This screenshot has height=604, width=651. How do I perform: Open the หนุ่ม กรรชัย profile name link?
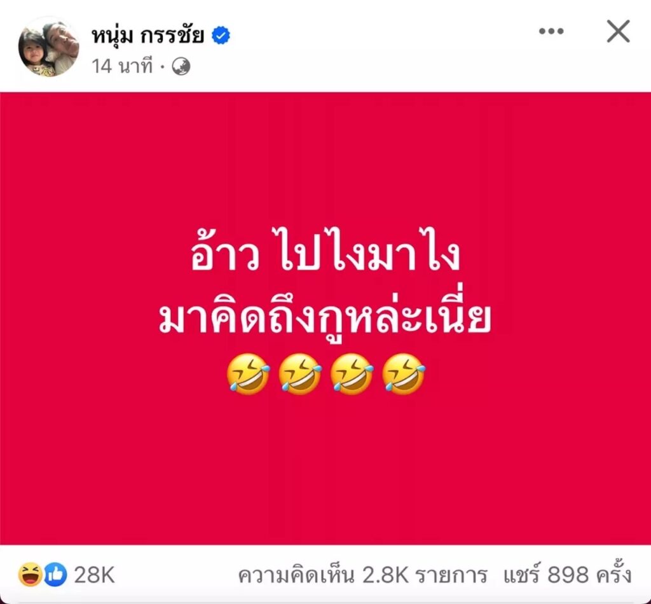147,35
